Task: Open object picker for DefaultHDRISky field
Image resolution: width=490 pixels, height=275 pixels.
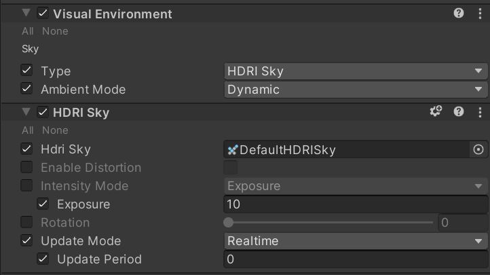Action: coord(478,149)
